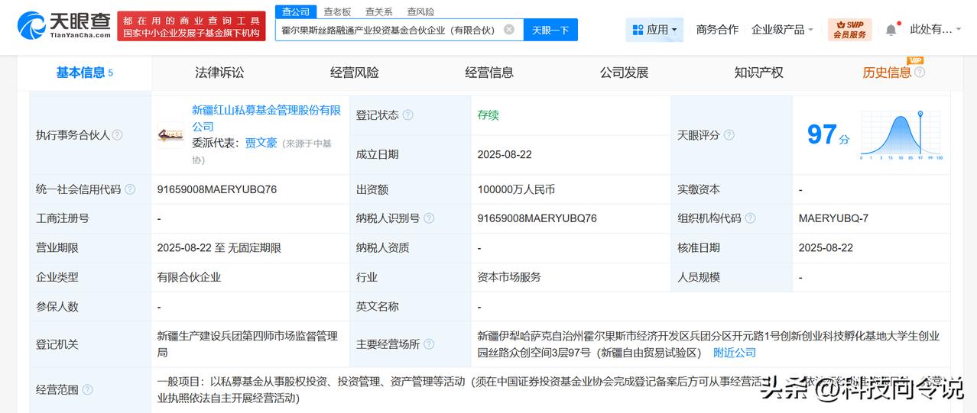Open the notification bell icon

pos(891,30)
